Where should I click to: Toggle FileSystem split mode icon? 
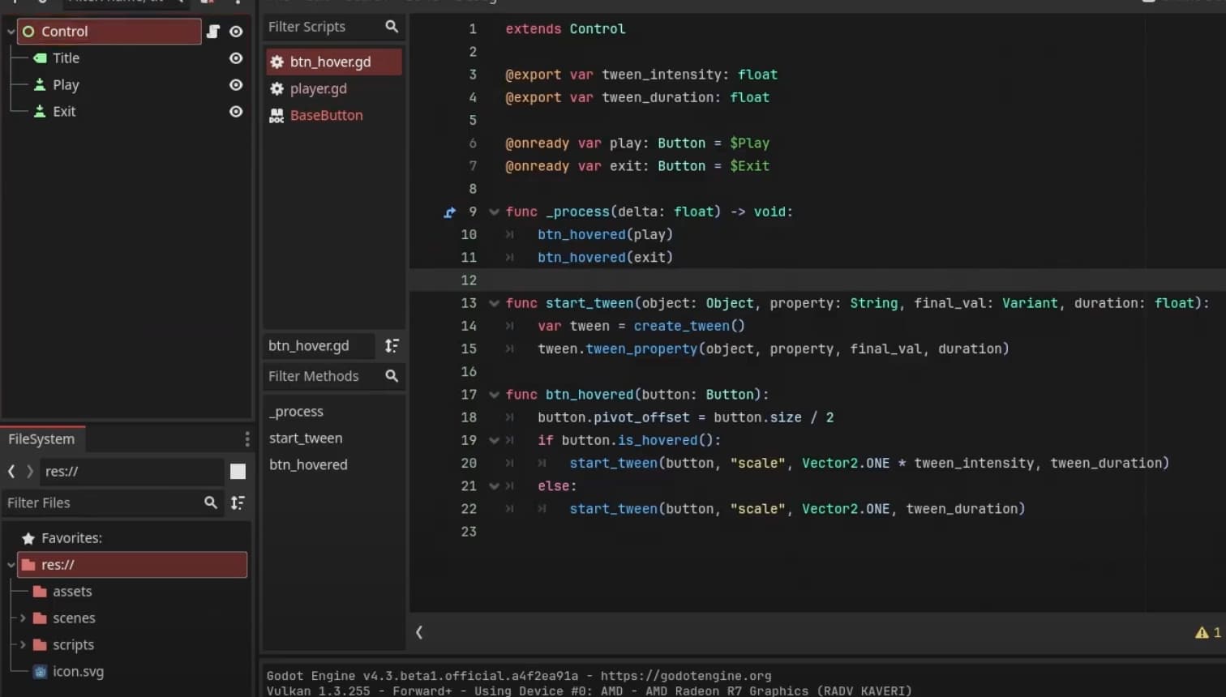[x=238, y=472]
